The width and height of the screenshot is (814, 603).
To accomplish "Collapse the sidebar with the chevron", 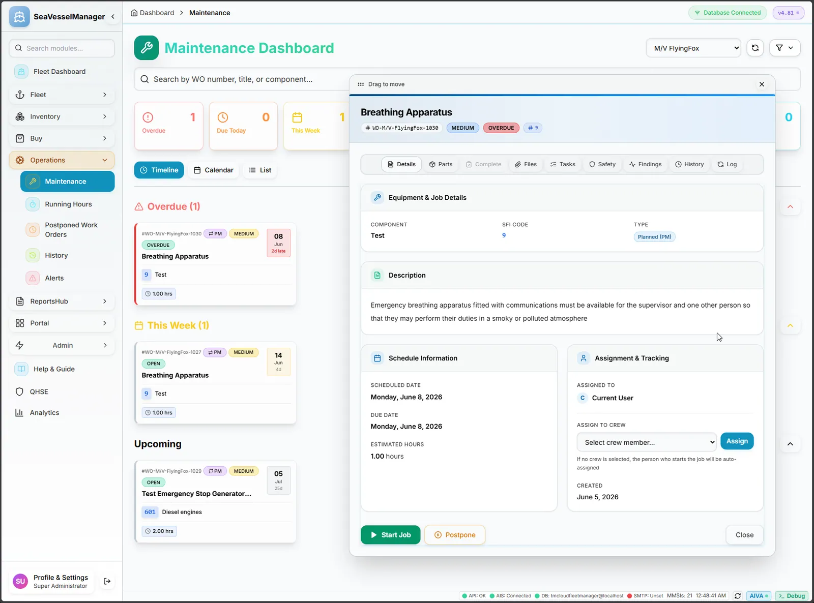I will tap(113, 17).
